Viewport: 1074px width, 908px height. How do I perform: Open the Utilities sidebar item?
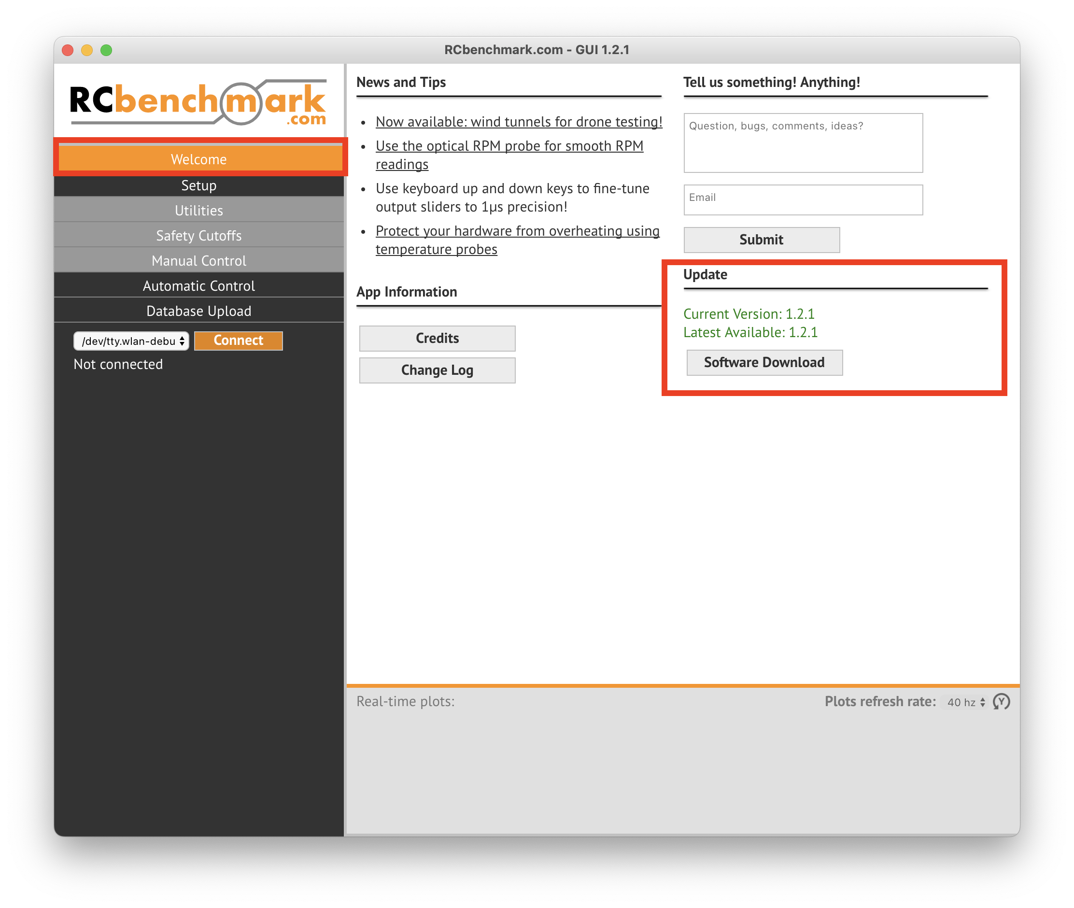click(198, 211)
